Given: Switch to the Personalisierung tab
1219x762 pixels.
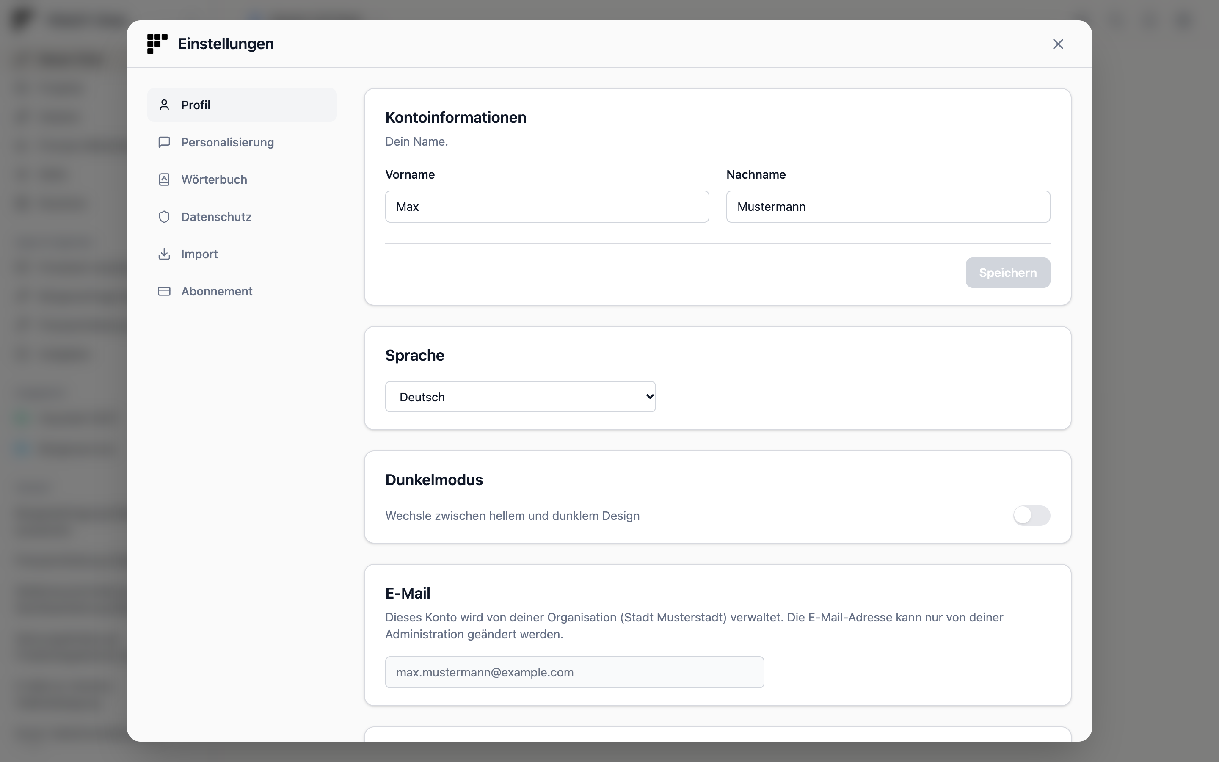Looking at the screenshot, I should click(242, 142).
